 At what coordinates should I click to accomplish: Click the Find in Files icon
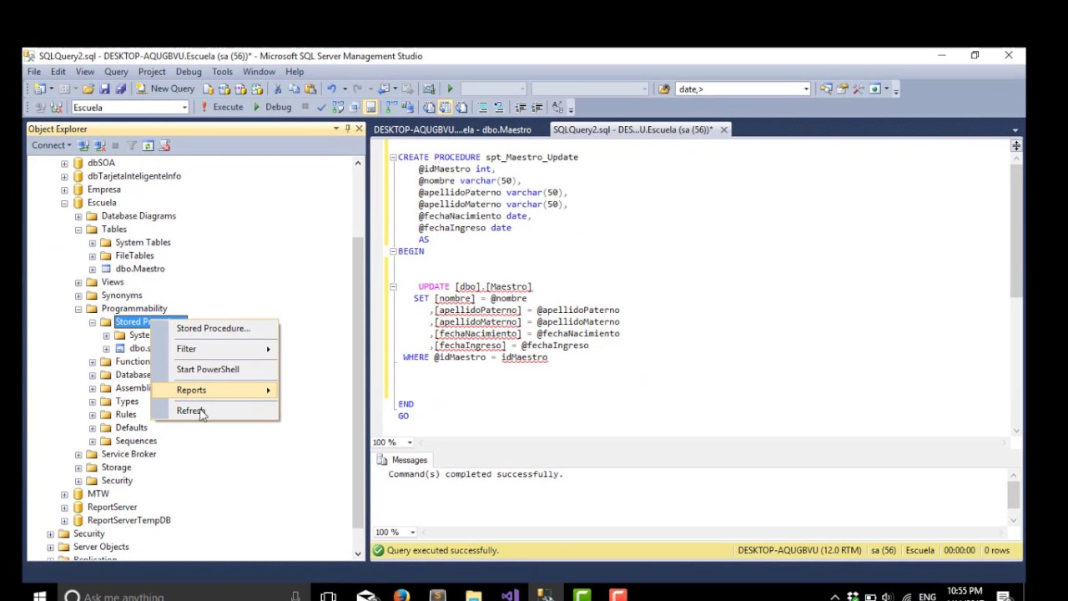click(664, 88)
